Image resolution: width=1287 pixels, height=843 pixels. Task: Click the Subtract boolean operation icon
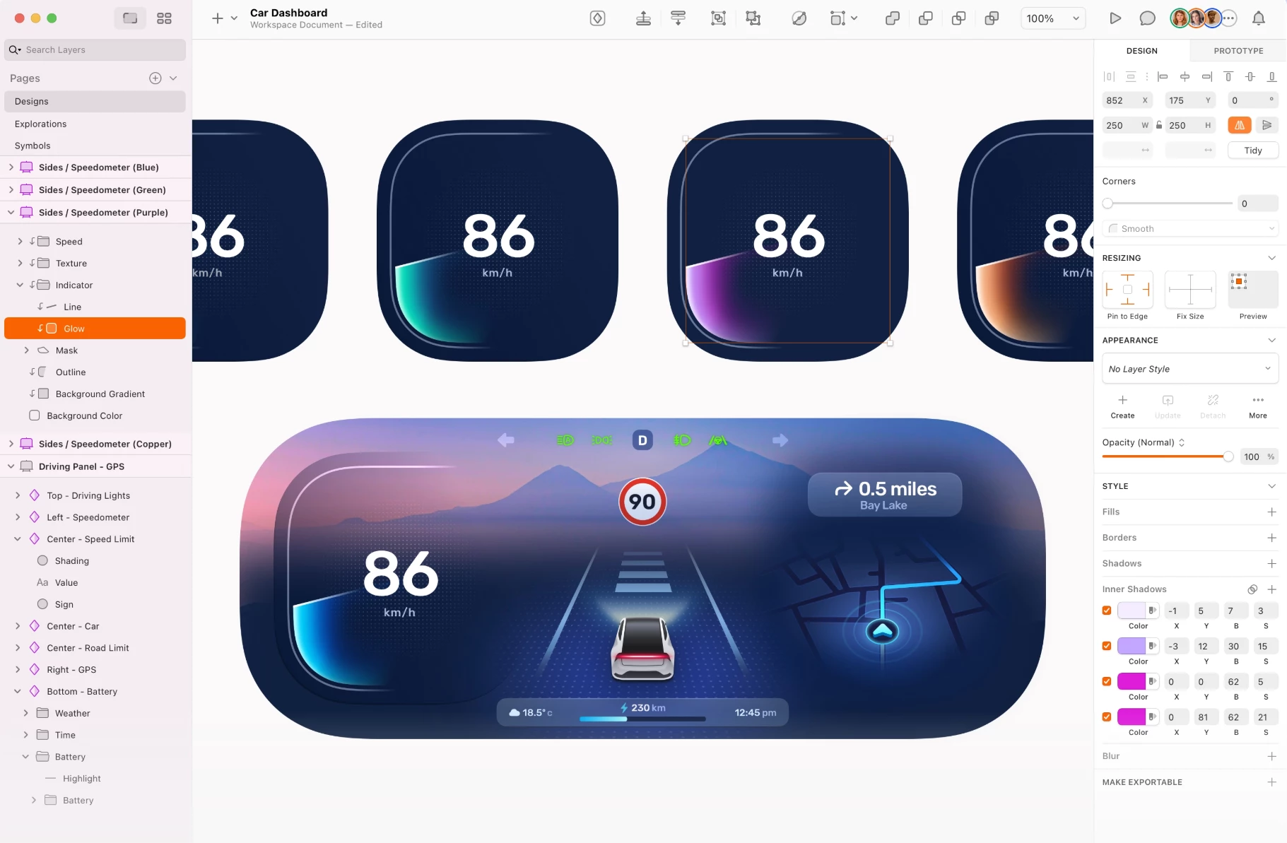click(x=926, y=18)
